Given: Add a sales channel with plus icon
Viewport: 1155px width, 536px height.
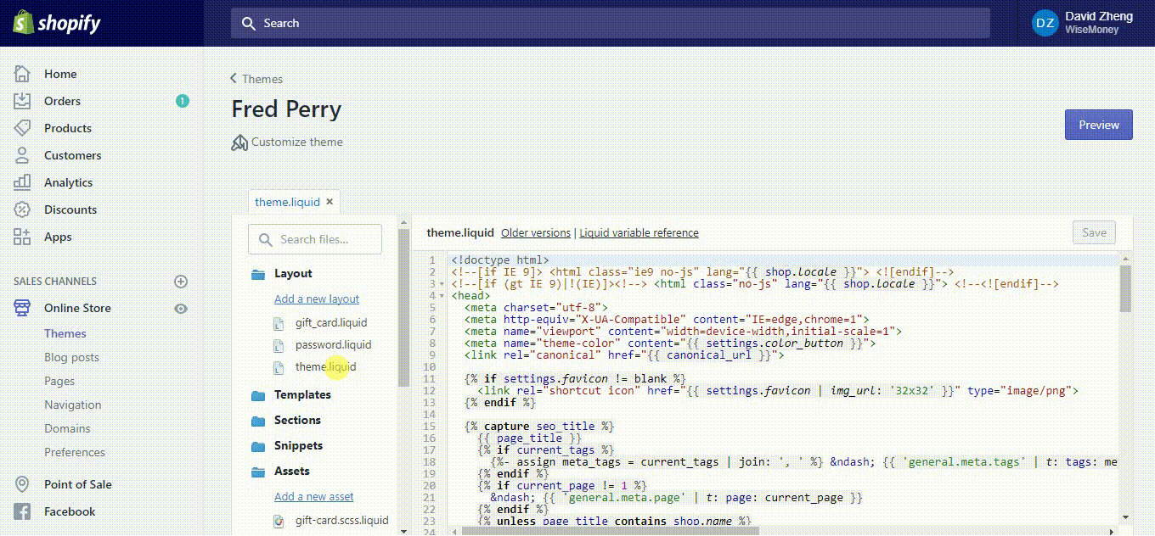Looking at the screenshot, I should 181,282.
